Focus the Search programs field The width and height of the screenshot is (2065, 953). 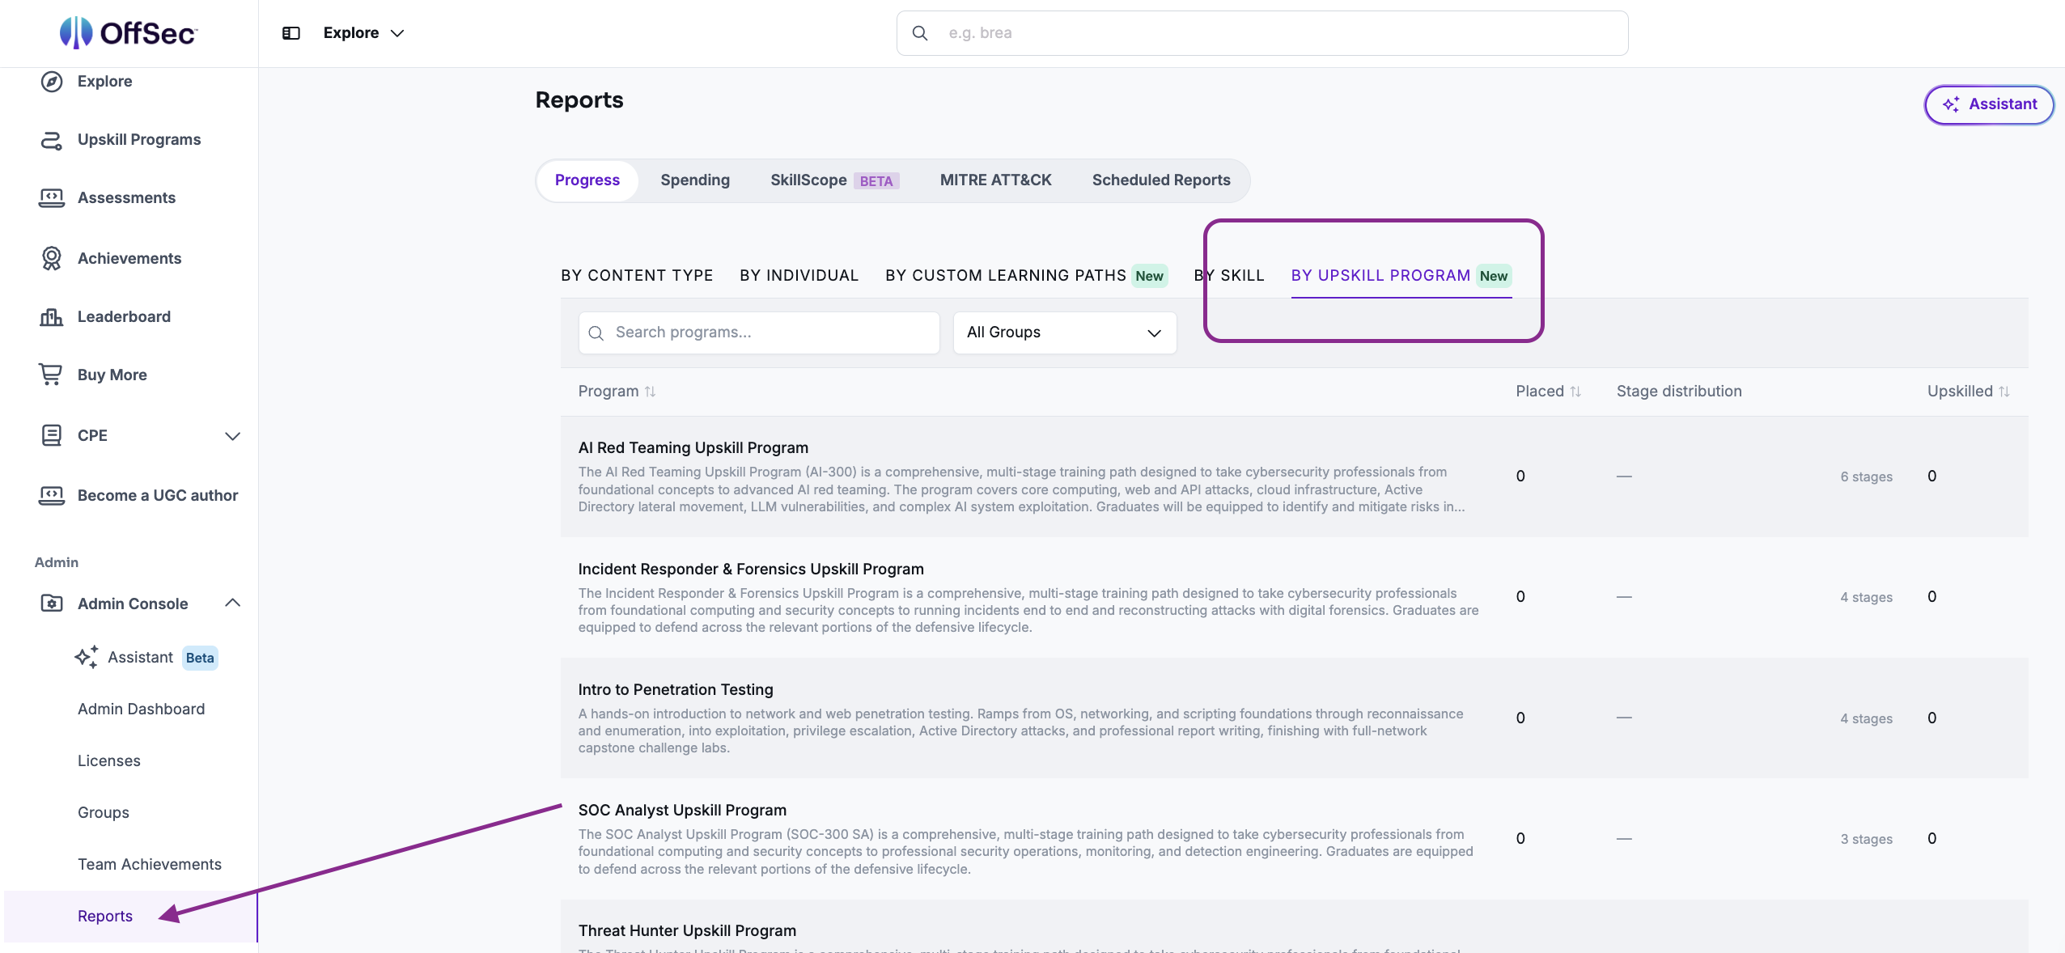(x=759, y=332)
